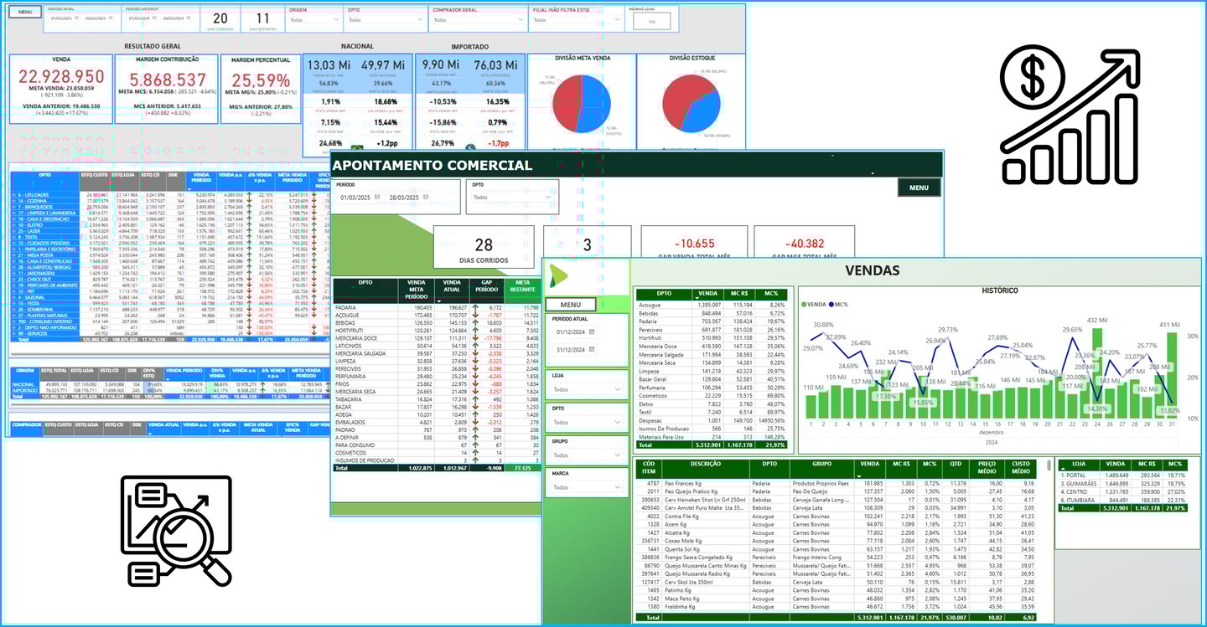Select the 1. PORTAL store row
Image resolution: width=1207 pixels, height=627 pixels.
point(1123,475)
